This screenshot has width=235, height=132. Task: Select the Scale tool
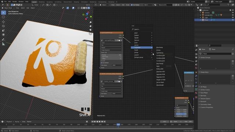(x=3, y=30)
